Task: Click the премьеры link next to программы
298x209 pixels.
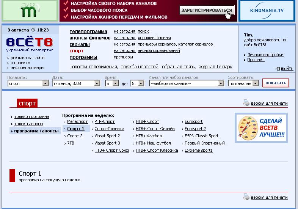Action: pyautogui.click(x=123, y=57)
